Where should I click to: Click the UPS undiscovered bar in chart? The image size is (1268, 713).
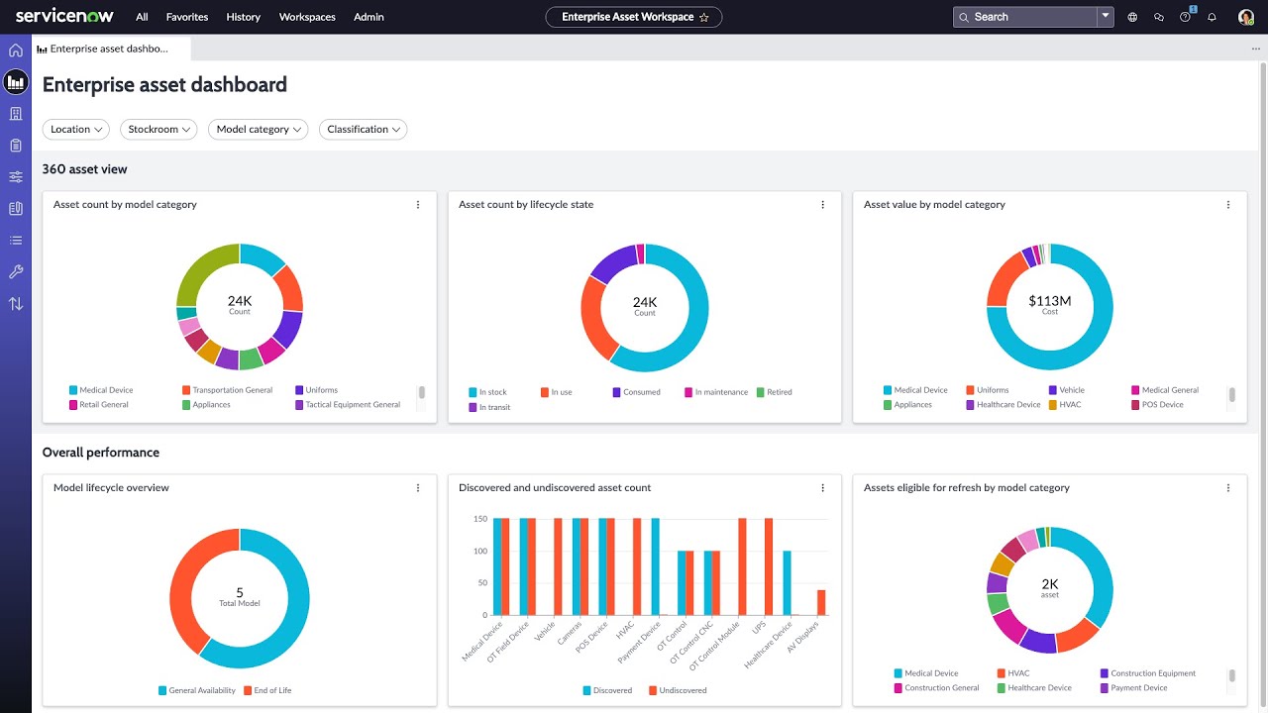pos(769,566)
